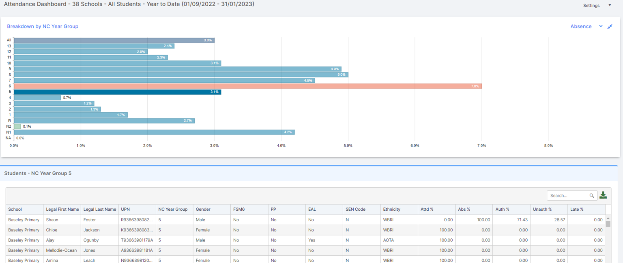Click the table scrollbar up arrow
Image resolution: width=623 pixels, height=263 pixels.
click(609, 218)
